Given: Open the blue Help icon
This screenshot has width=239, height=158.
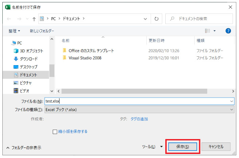Looking at the screenshot, I should [x=228, y=31].
